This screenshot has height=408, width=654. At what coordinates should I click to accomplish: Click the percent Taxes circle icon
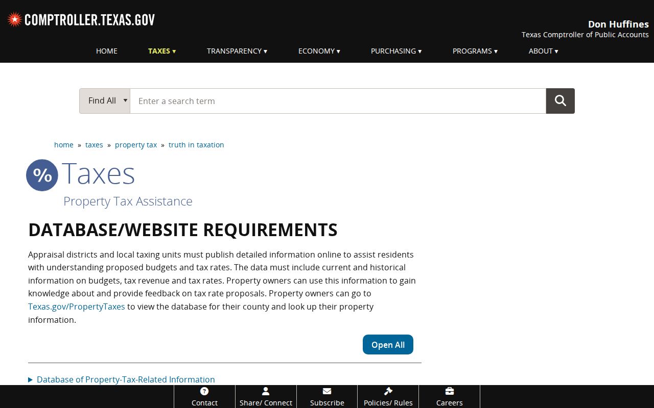pyautogui.click(x=42, y=175)
